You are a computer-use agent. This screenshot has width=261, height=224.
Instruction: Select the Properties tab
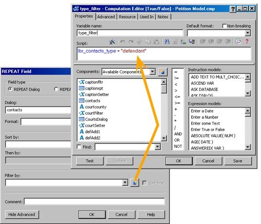84,16
